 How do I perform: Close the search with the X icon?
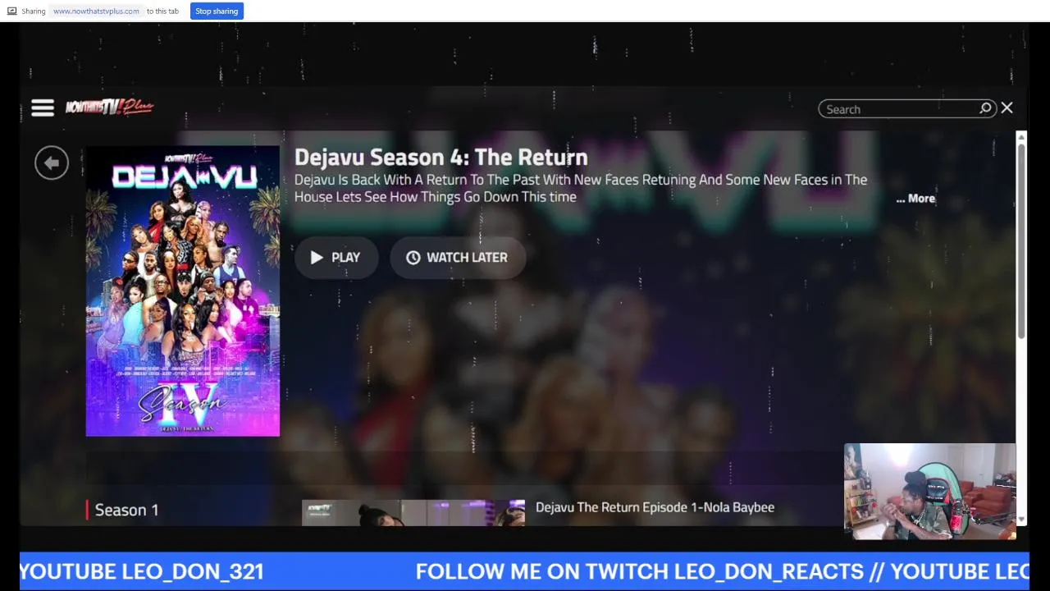point(1007,108)
